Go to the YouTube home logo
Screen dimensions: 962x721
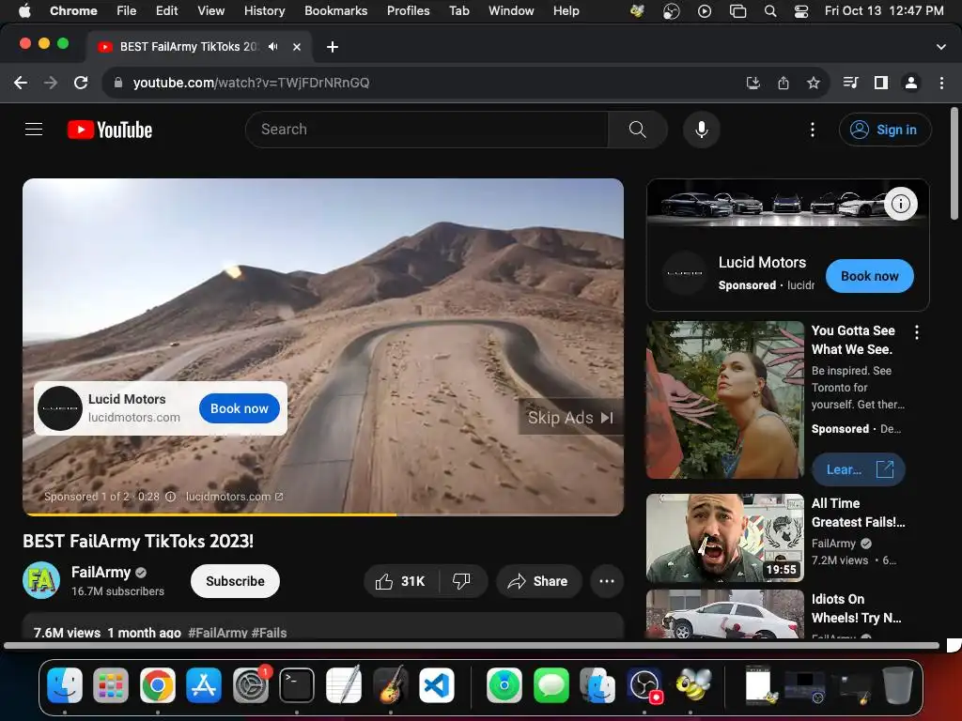(110, 130)
